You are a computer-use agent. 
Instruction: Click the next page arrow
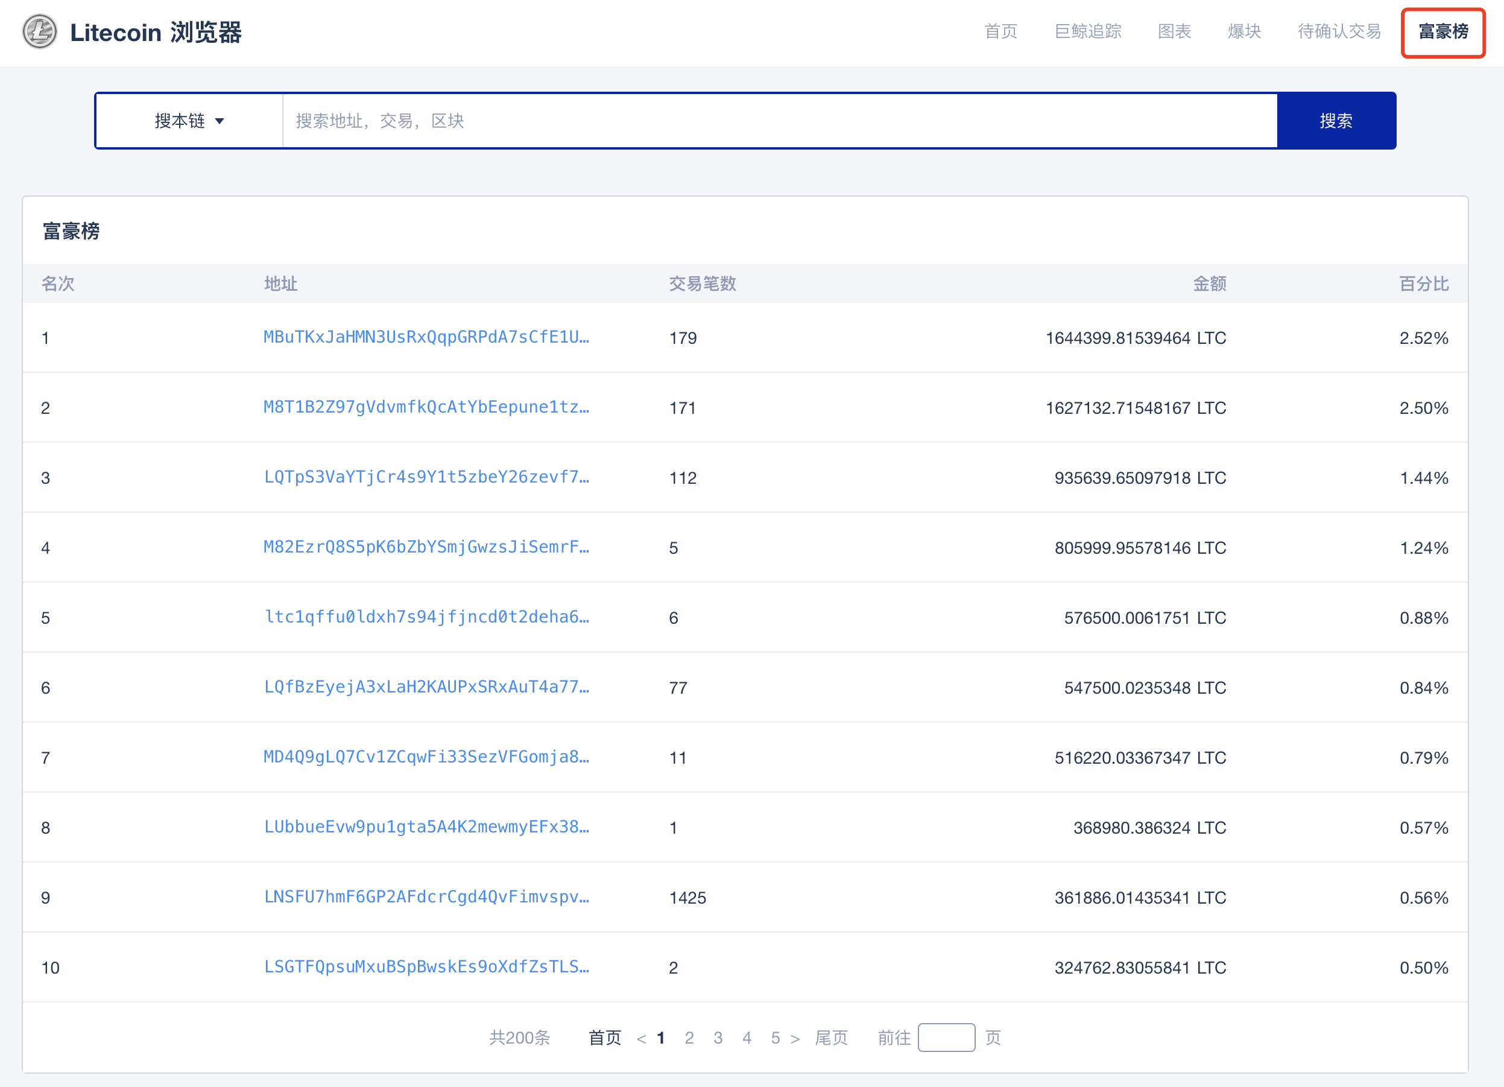[x=795, y=1039]
